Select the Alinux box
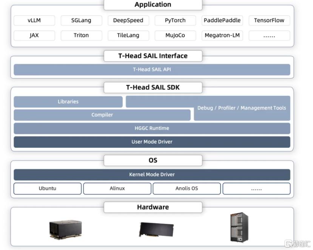 click(117, 189)
